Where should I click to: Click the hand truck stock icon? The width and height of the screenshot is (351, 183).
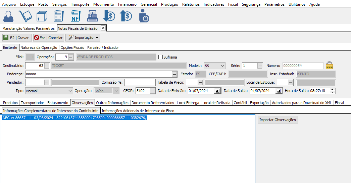click(25, 16)
